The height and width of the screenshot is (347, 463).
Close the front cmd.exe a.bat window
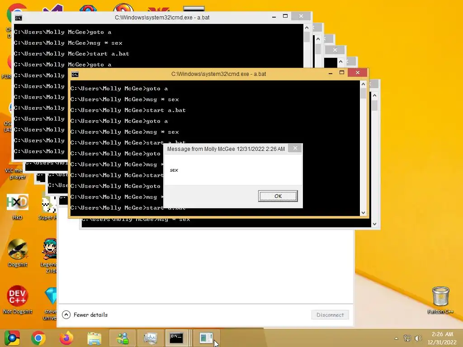pos(358,73)
